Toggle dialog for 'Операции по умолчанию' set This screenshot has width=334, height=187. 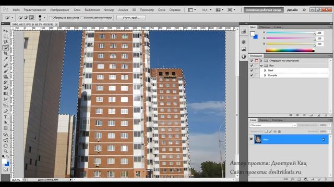pos(256,61)
